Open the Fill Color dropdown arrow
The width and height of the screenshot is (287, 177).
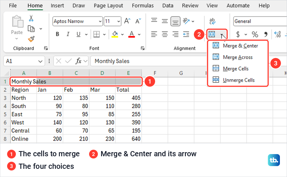point(122,34)
